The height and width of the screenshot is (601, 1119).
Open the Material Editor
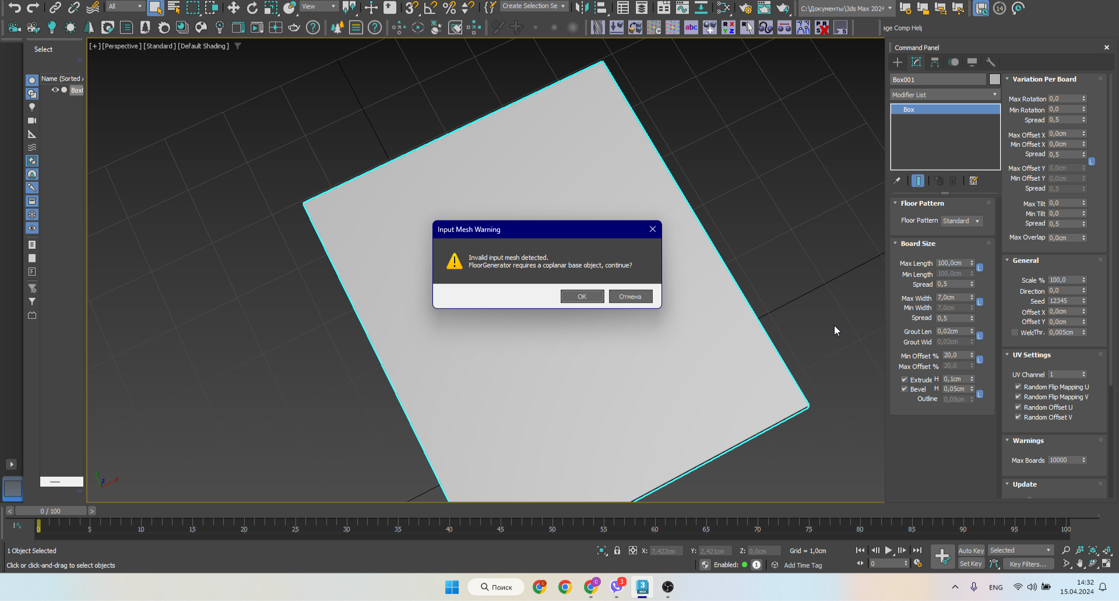coord(724,8)
